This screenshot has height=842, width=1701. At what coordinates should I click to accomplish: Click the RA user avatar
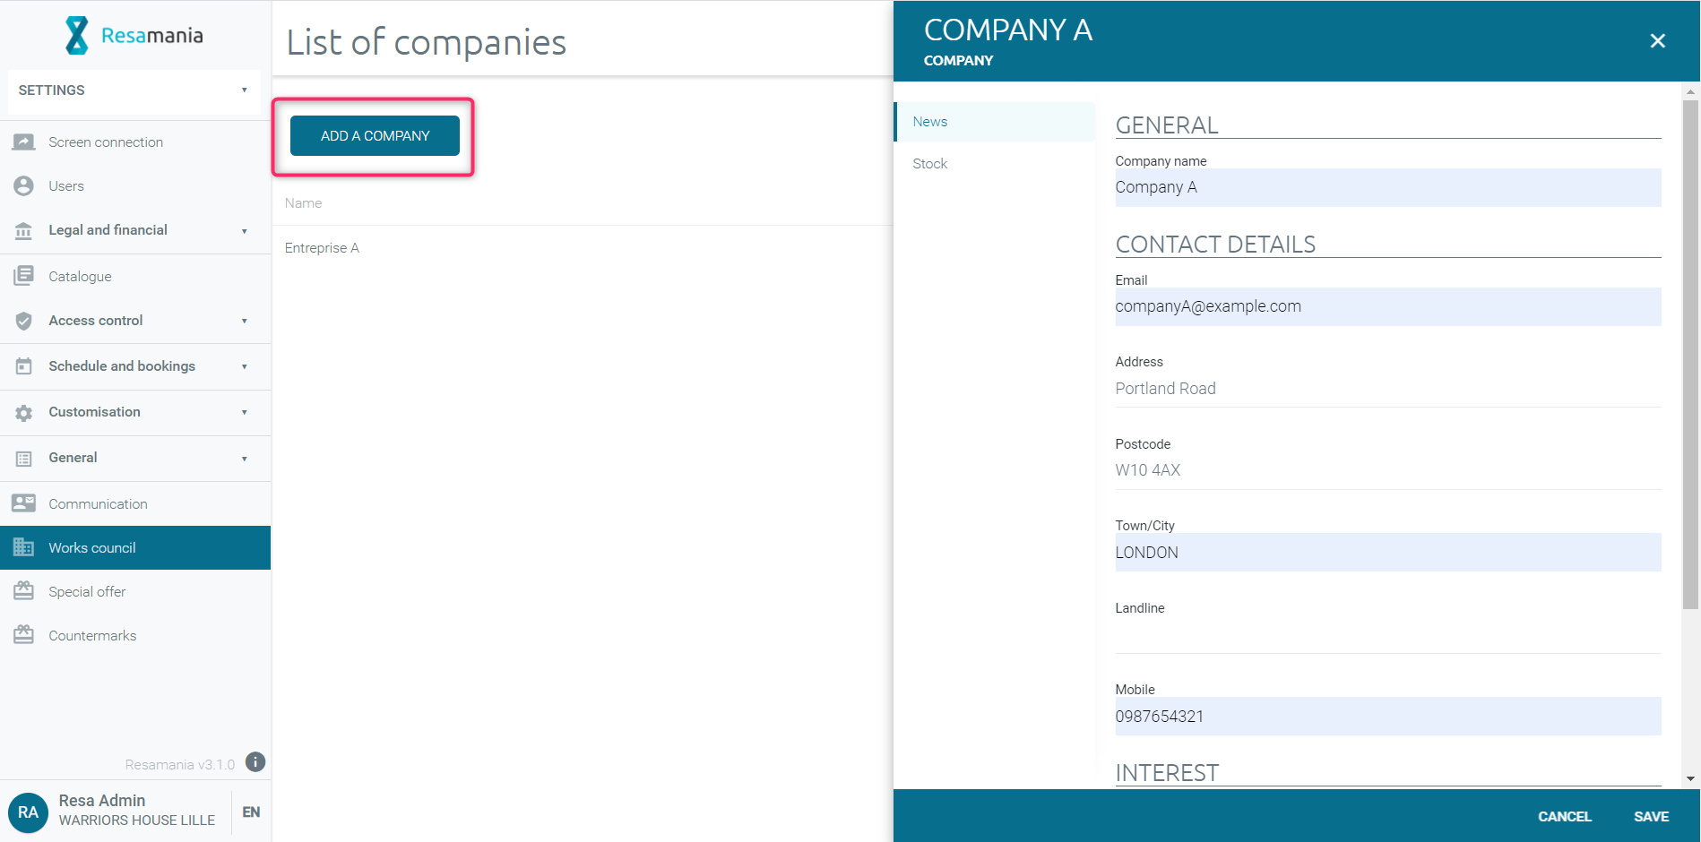pyautogui.click(x=28, y=812)
